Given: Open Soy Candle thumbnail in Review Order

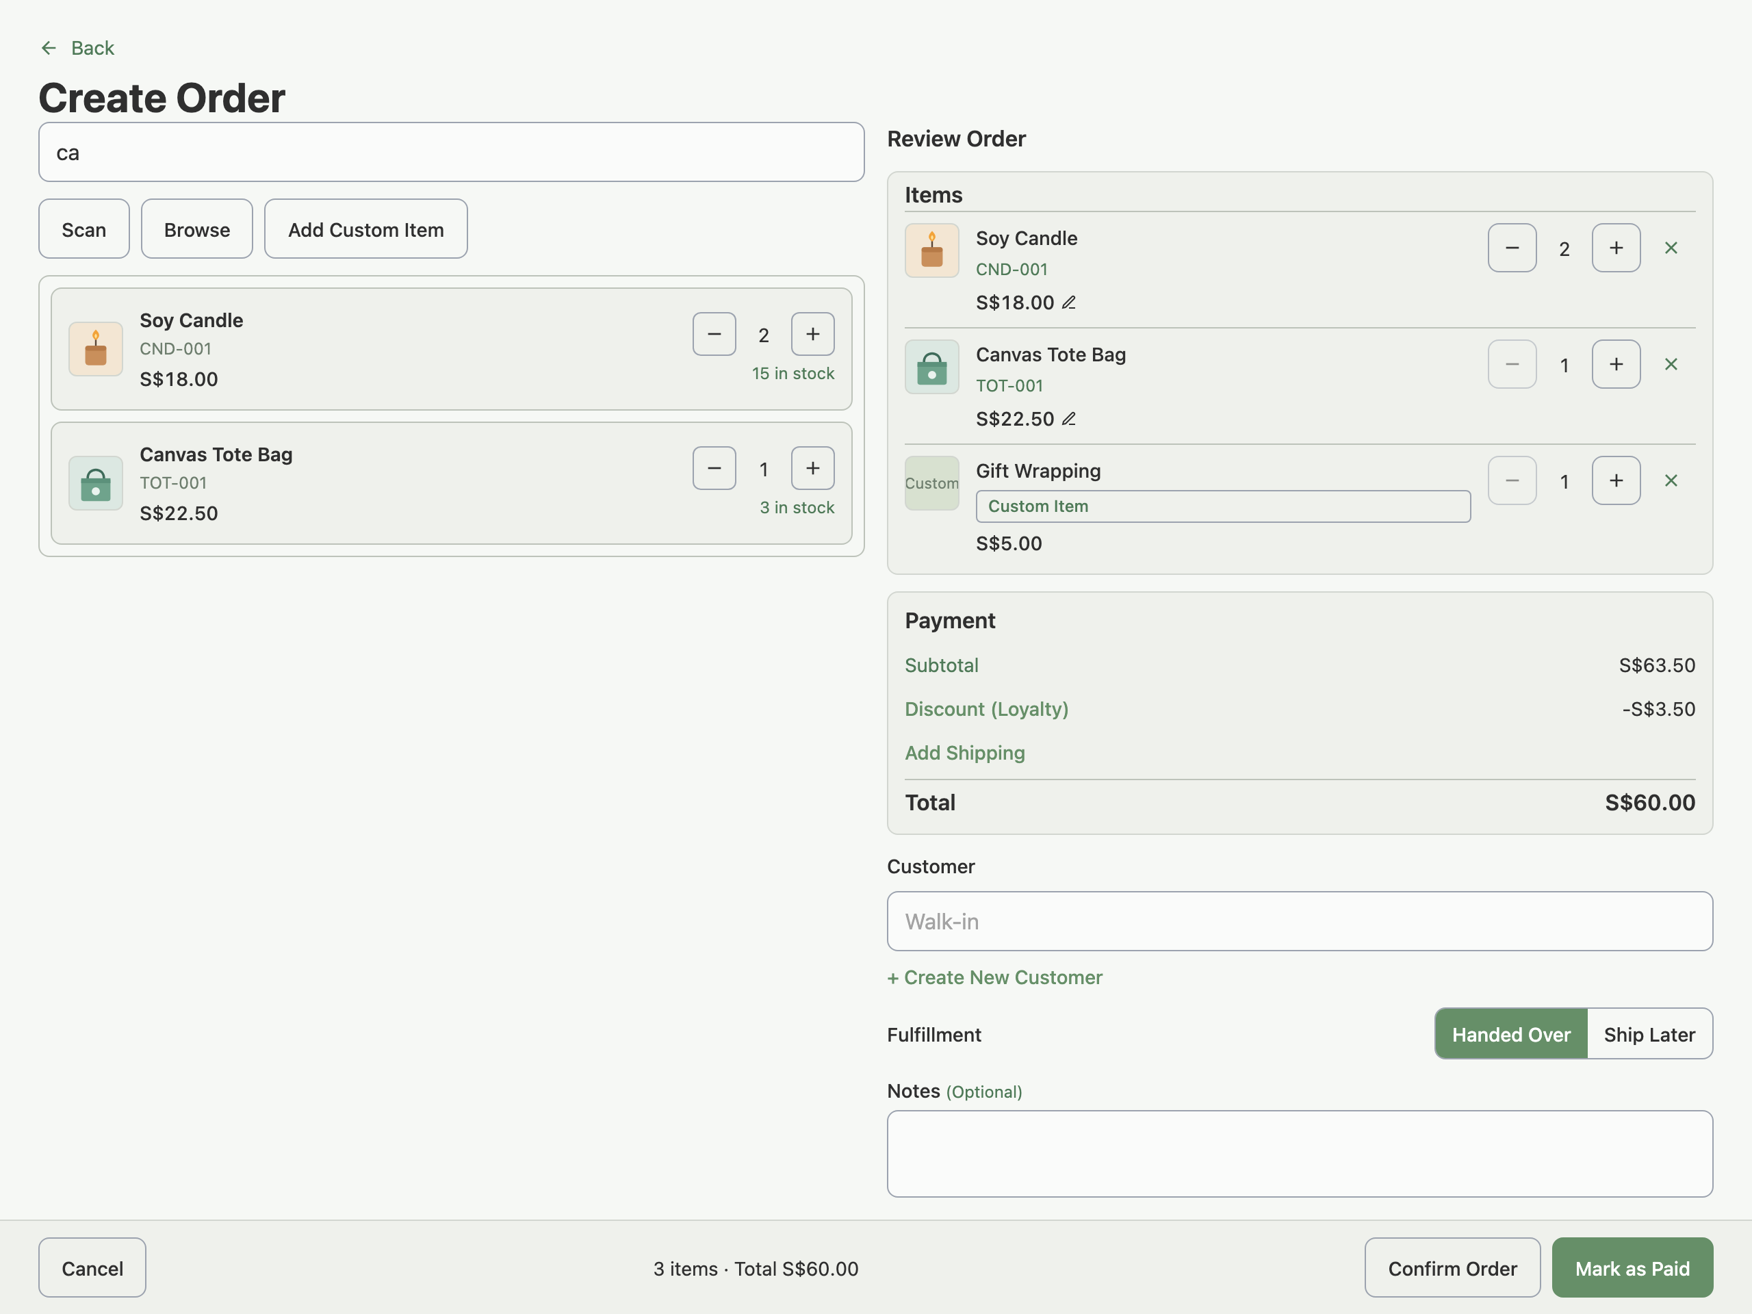Looking at the screenshot, I should [931, 250].
